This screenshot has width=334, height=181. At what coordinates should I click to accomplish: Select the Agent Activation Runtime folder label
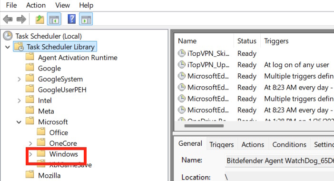click(78, 58)
